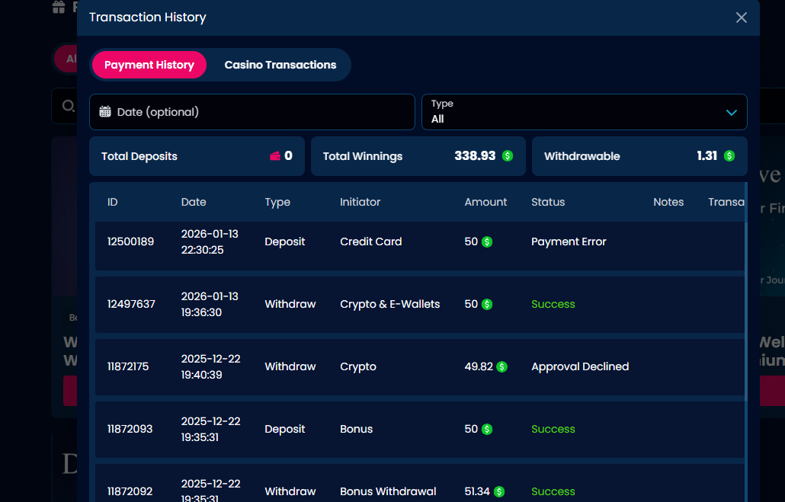Click the dollar icon in transaction 12500189 row
785x502 pixels.
487,242
